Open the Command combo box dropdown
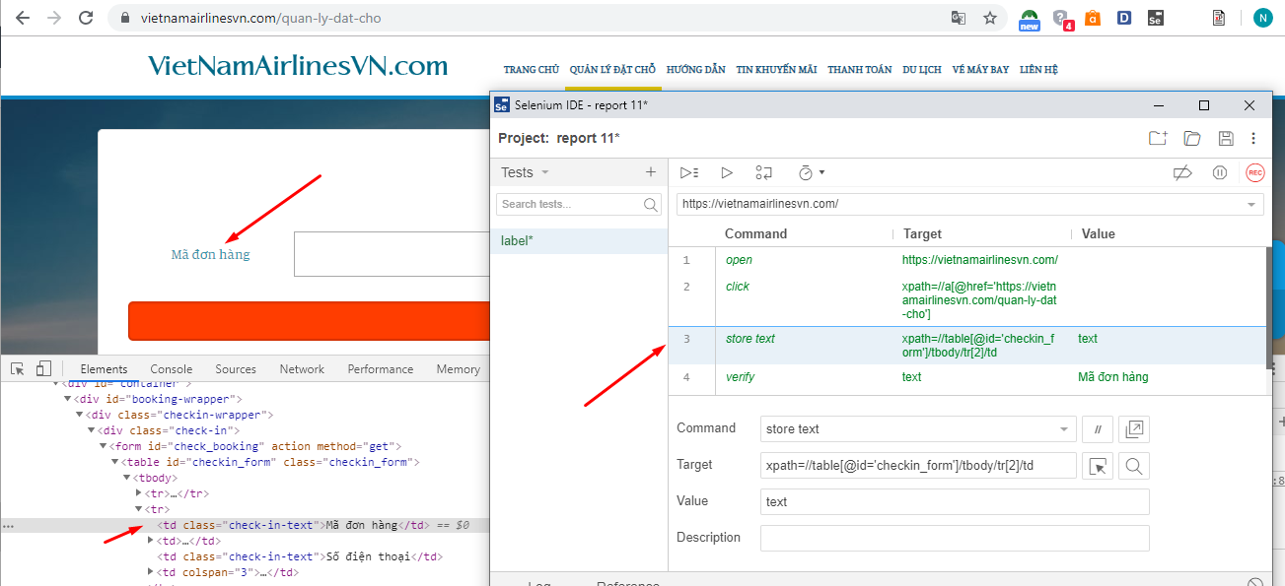Screen dimensions: 1285x586 click(1064, 429)
